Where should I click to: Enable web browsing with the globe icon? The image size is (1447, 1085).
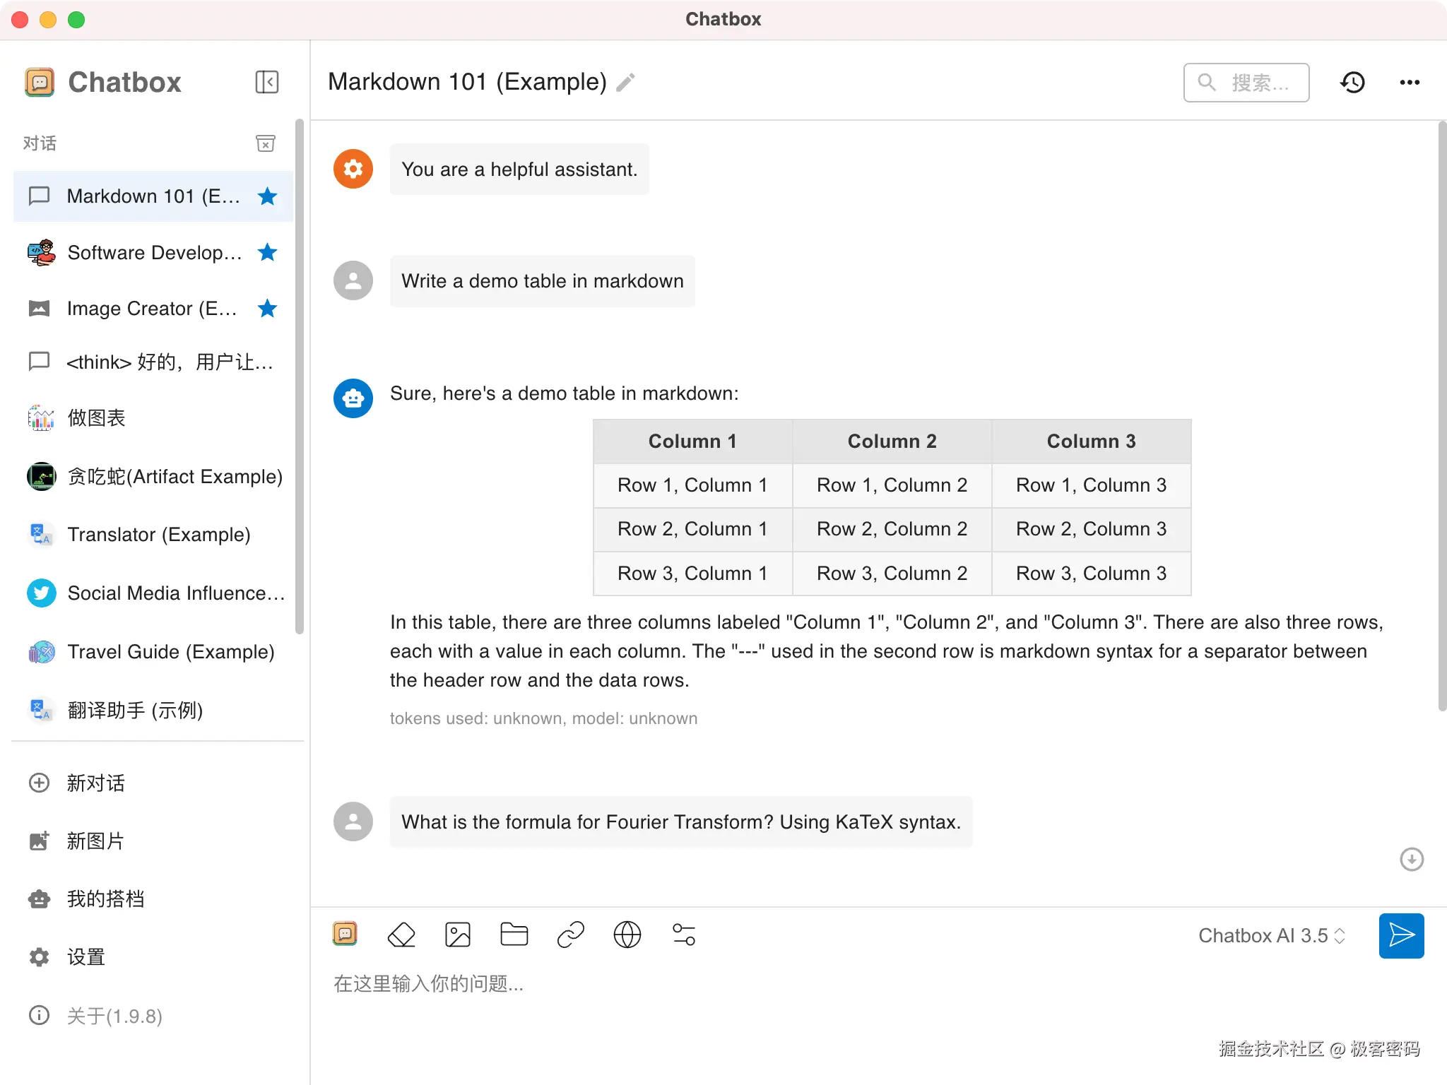coord(627,935)
